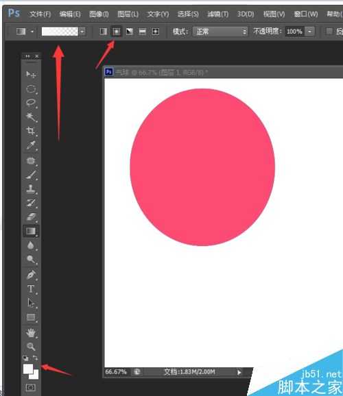Open the blend mode dropdown
Viewport: 343px width, 396px height.
pos(220,32)
